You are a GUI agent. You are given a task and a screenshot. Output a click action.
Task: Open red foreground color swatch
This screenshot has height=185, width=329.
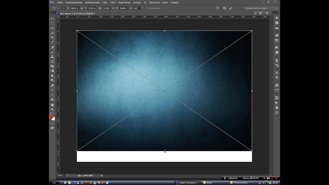[51, 117]
